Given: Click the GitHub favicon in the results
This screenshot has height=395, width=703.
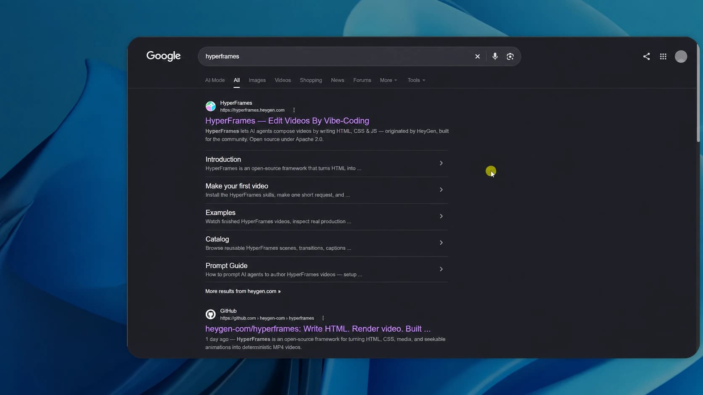Looking at the screenshot, I should (211, 314).
